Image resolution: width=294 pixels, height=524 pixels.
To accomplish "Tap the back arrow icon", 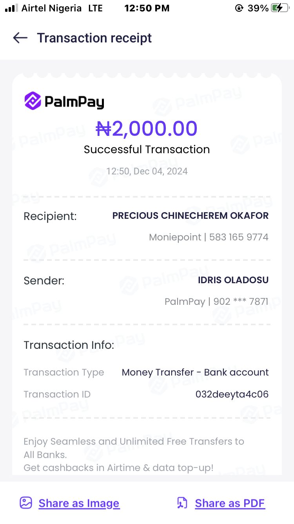I will click(20, 38).
